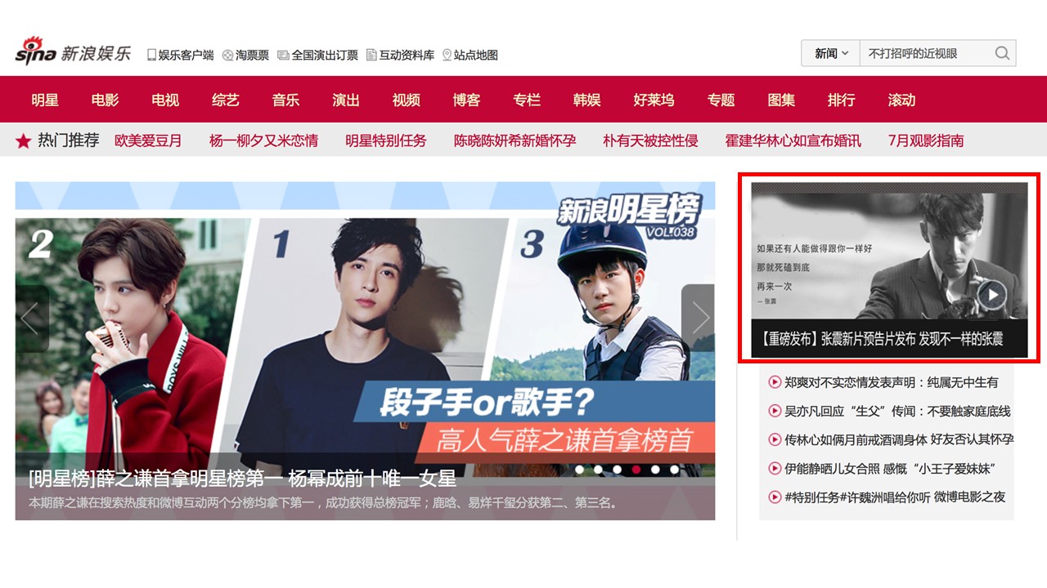Open hot topic 明星特别任务
The height and width of the screenshot is (588, 1047).
click(386, 140)
